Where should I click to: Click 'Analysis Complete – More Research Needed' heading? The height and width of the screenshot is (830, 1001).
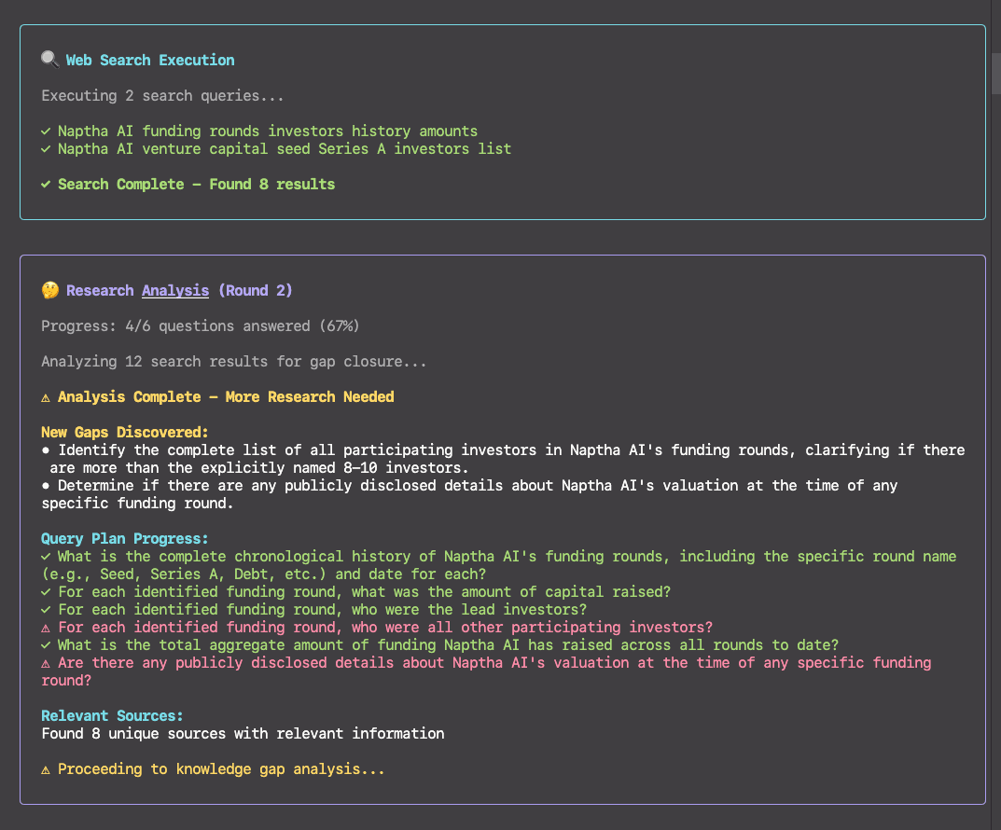(x=226, y=397)
